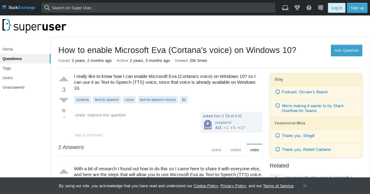The height and width of the screenshot is (194, 370).
Task: Click the Podcast: Occam's Blazor chat icon
Action: click(277, 92)
